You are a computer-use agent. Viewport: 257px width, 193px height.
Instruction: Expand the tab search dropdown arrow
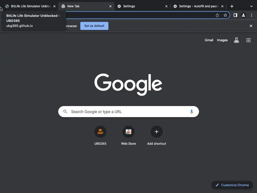pos(251,6)
